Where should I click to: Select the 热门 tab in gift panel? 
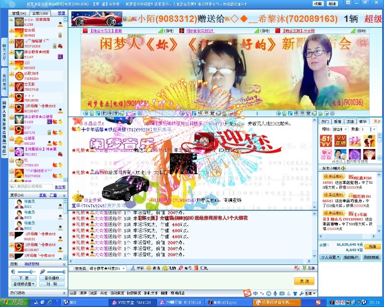tap(326, 121)
